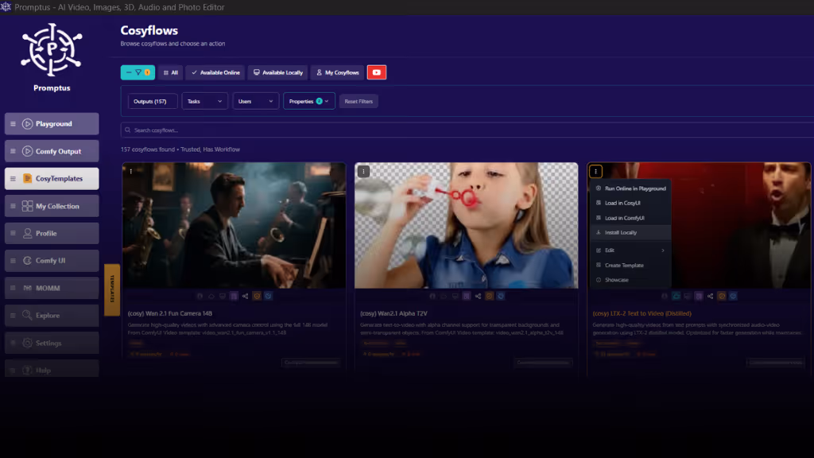This screenshot has width=814, height=458.
Task: Go to the Profile page
Action: tap(52, 233)
